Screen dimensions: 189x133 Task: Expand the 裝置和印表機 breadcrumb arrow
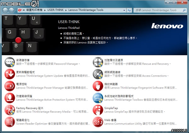tap(45, 10)
